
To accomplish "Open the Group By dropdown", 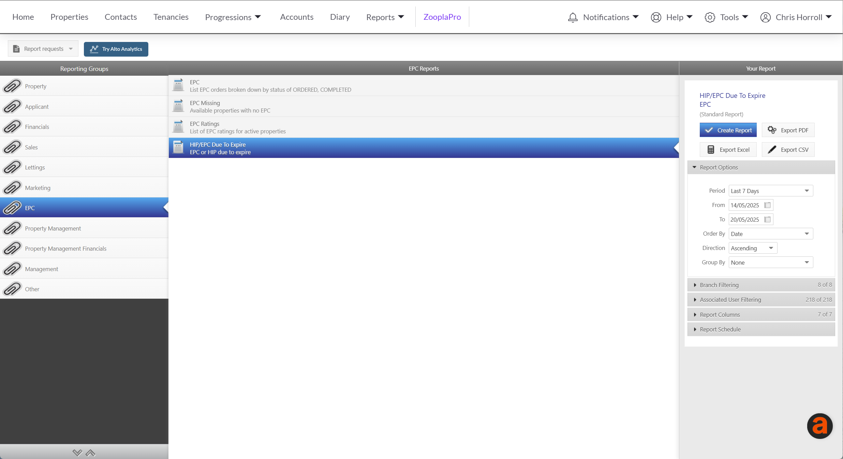I will tap(770, 263).
